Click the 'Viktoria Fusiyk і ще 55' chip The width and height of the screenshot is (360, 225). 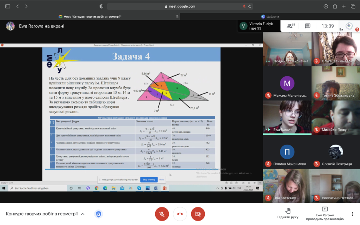[259, 26]
